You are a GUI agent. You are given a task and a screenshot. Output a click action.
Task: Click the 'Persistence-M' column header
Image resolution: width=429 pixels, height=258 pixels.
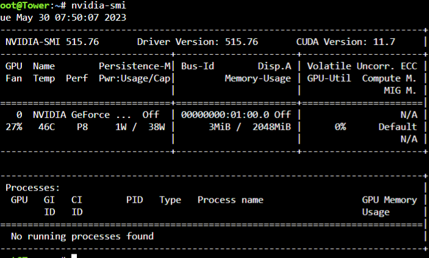click(135, 66)
